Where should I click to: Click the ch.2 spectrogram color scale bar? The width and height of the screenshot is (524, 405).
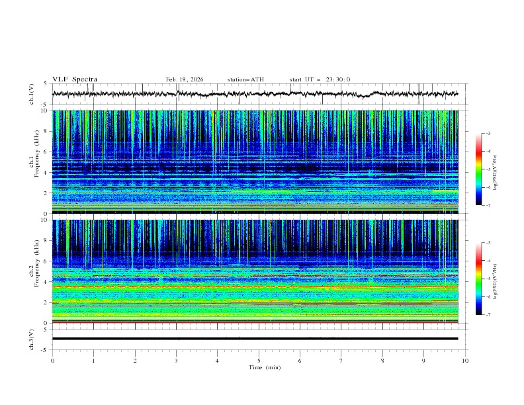pos(478,279)
